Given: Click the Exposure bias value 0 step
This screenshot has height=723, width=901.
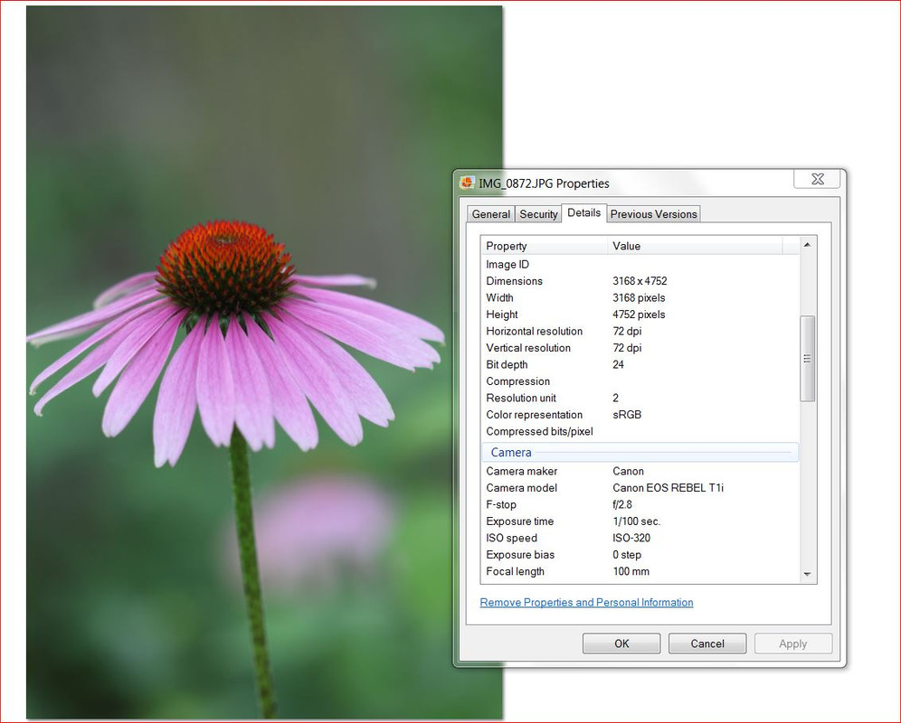Looking at the screenshot, I should click(x=626, y=555).
